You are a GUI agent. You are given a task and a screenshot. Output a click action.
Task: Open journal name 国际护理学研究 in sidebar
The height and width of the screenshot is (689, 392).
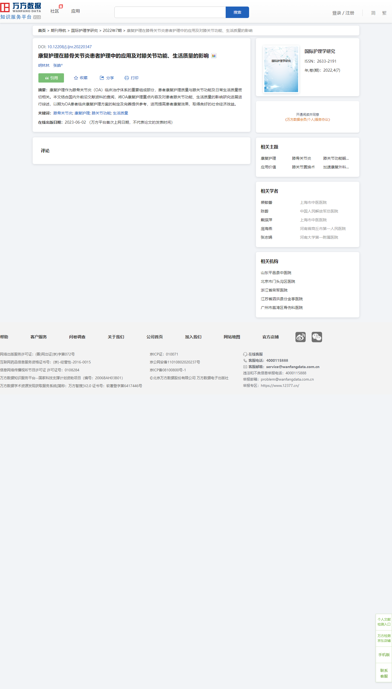(x=320, y=51)
